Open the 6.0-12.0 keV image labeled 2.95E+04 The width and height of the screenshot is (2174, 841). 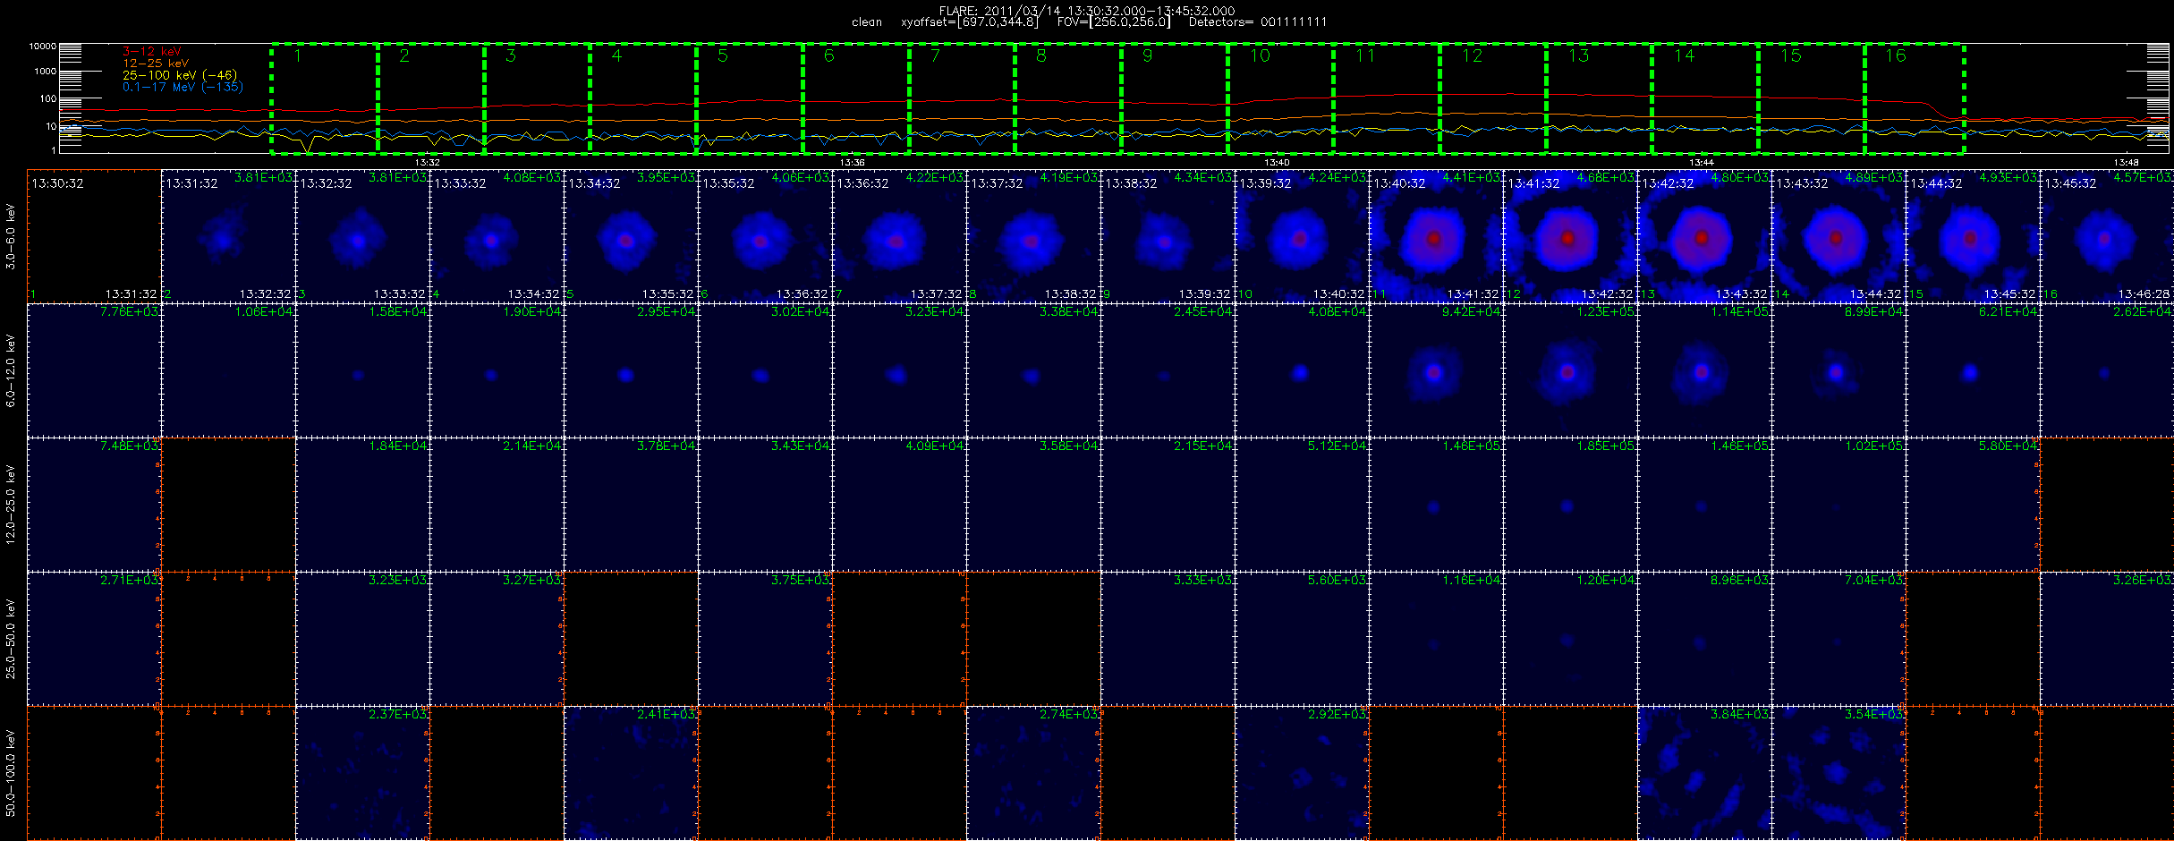[x=631, y=370]
